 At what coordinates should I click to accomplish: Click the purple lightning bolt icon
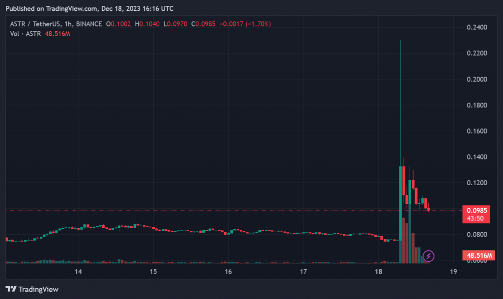tap(429, 256)
